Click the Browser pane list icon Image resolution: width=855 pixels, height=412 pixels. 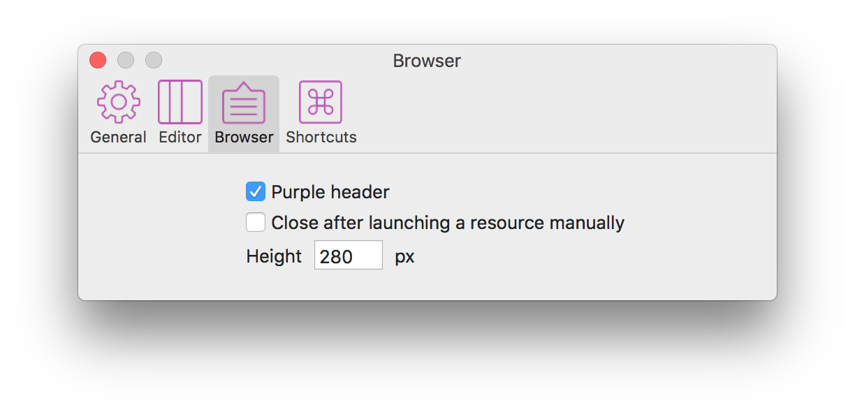pos(244,103)
